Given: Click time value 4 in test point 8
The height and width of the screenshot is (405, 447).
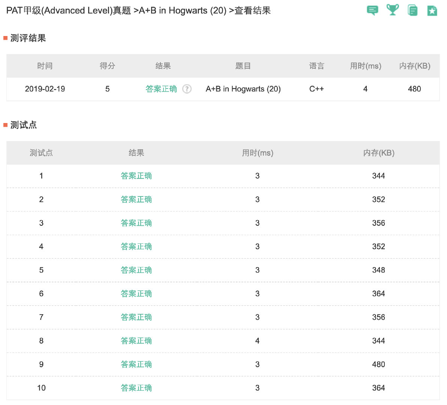Looking at the screenshot, I should click(x=257, y=341).
